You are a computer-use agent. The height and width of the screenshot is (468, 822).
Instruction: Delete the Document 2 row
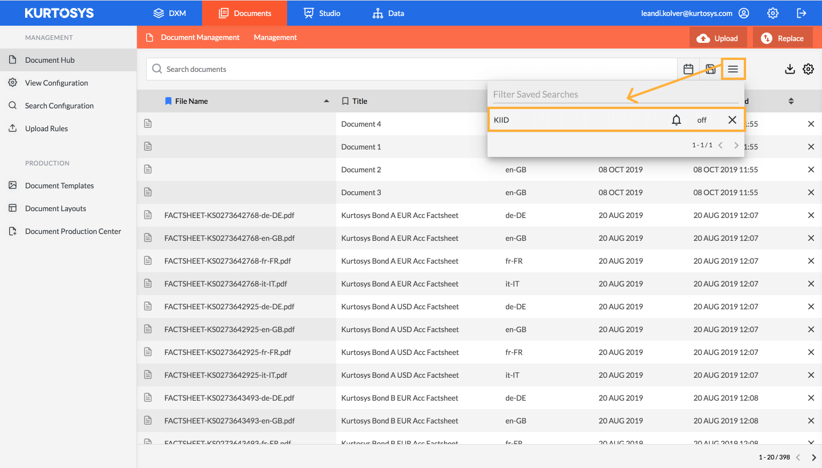[811, 170]
